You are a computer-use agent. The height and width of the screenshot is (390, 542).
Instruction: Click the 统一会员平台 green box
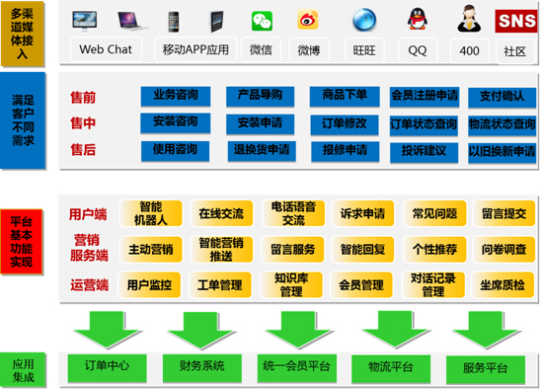[x=297, y=368]
